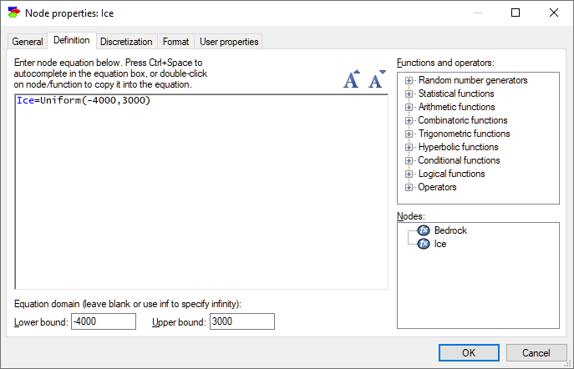Click the Functions and operators label
The image size is (574, 369).
445,63
